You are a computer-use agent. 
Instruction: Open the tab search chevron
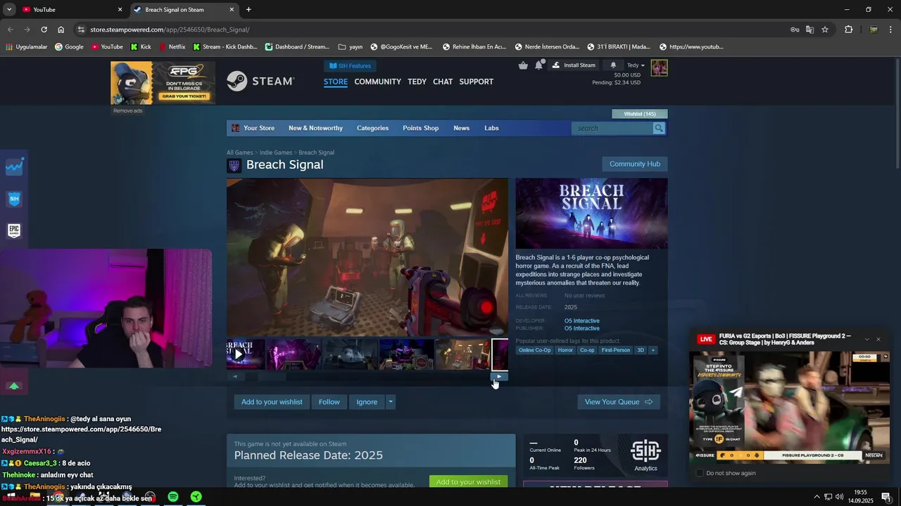pos(9,9)
